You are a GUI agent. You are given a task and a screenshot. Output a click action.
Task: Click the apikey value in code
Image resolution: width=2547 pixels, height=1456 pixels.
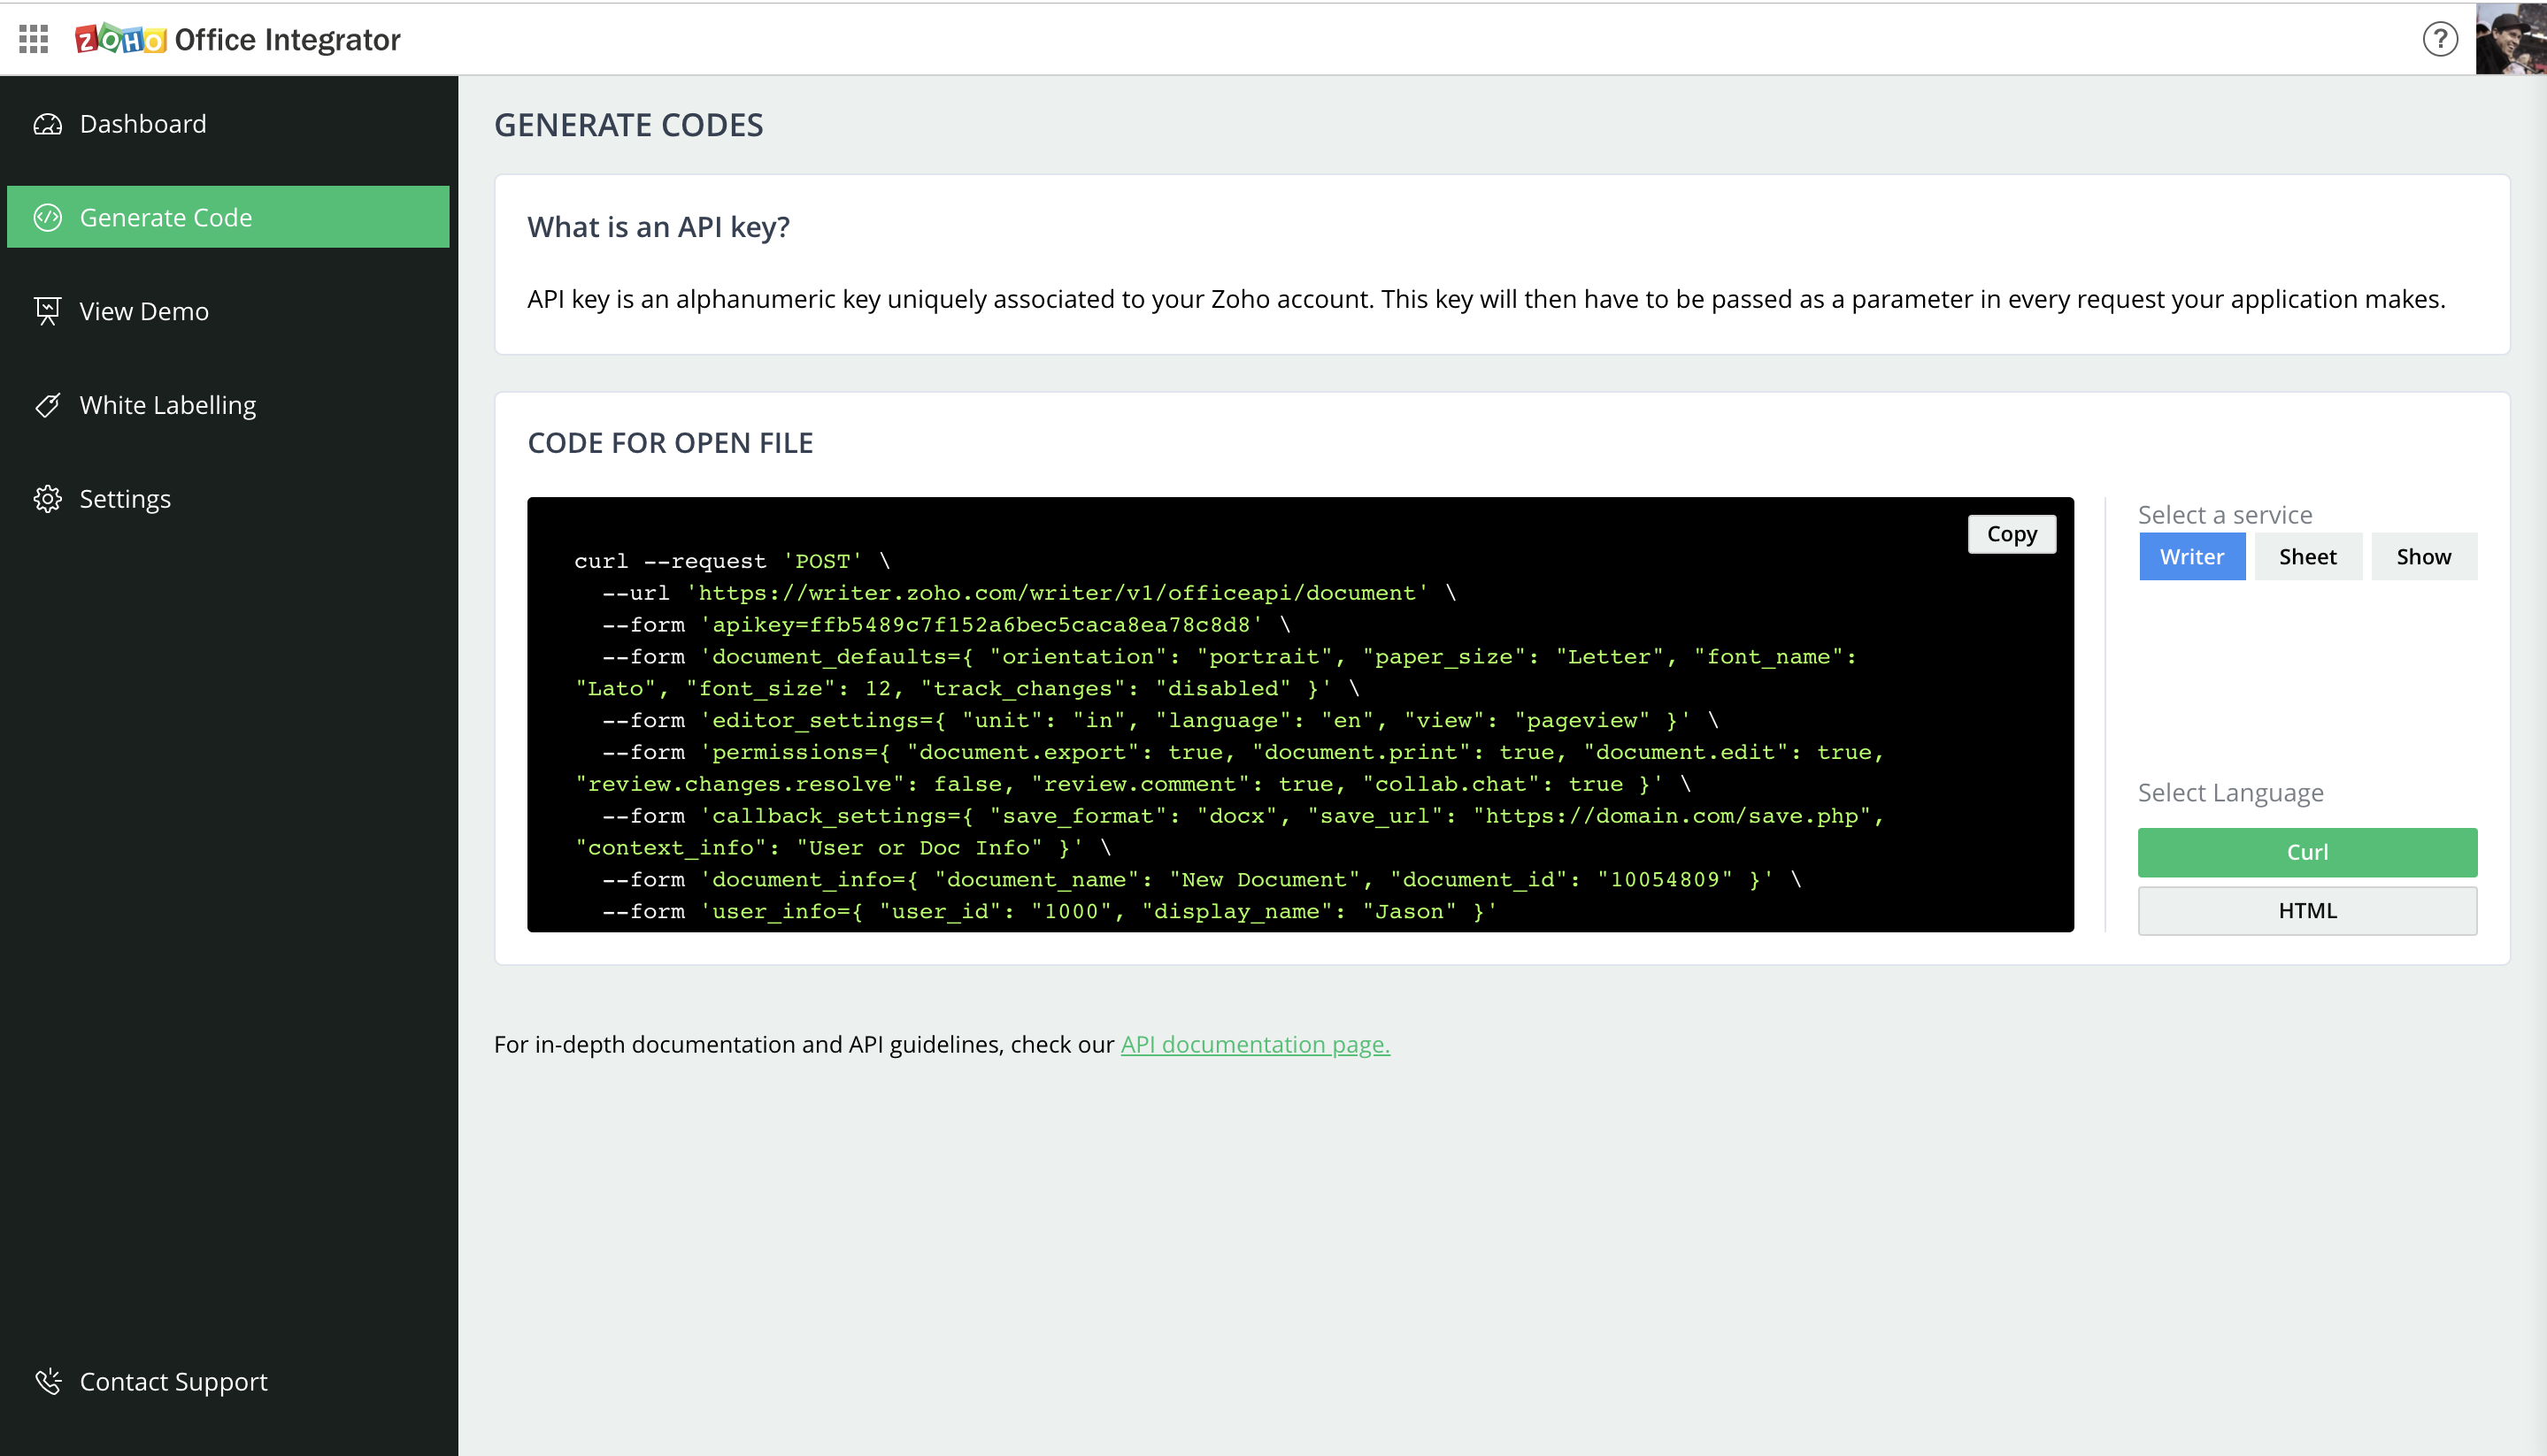coord(1030,625)
